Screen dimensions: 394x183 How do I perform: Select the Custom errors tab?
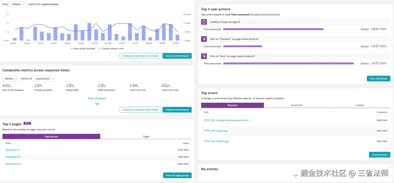(x=360, y=105)
